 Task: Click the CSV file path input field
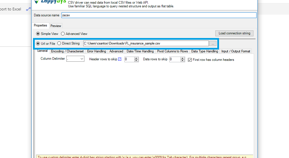coord(146,43)
